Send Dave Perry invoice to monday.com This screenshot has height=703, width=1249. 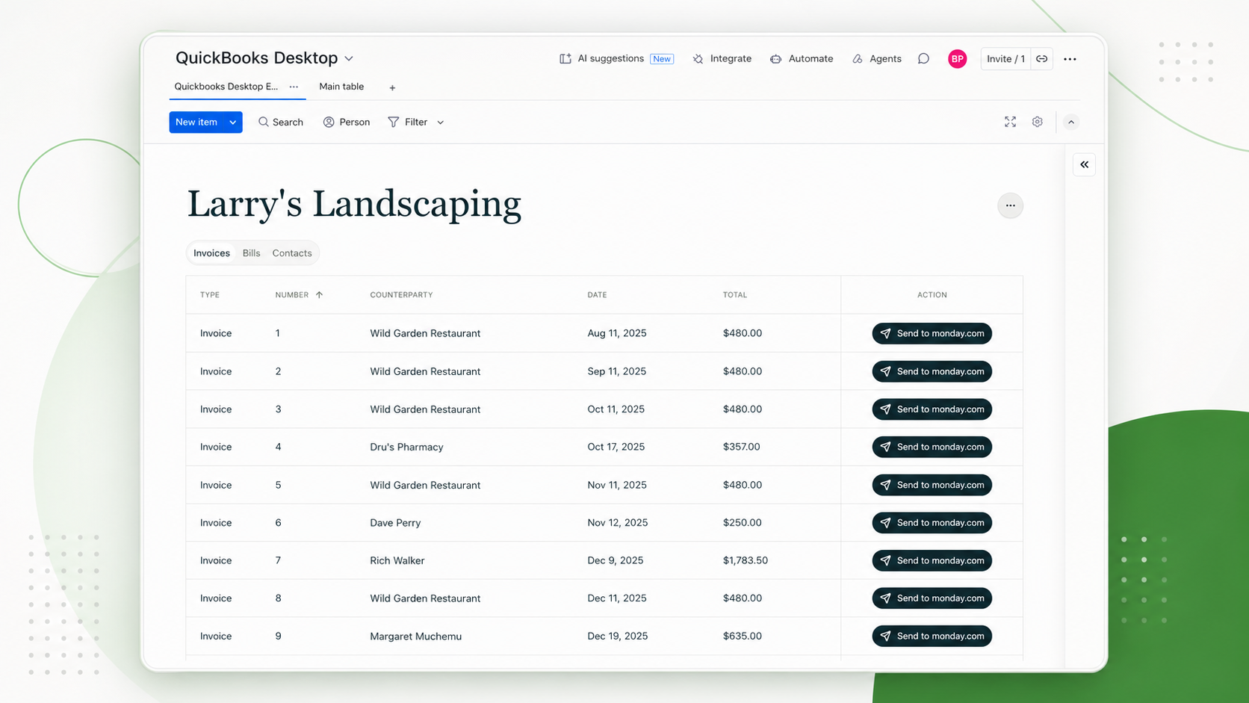932,523
